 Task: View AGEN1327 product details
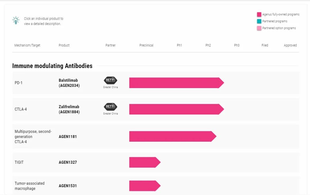point(68,162)
